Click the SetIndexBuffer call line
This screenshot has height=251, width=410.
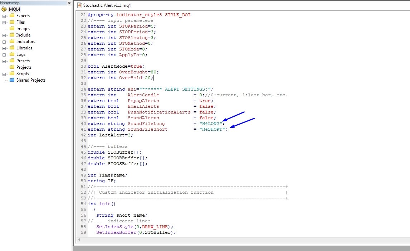[x=136, y=232]
